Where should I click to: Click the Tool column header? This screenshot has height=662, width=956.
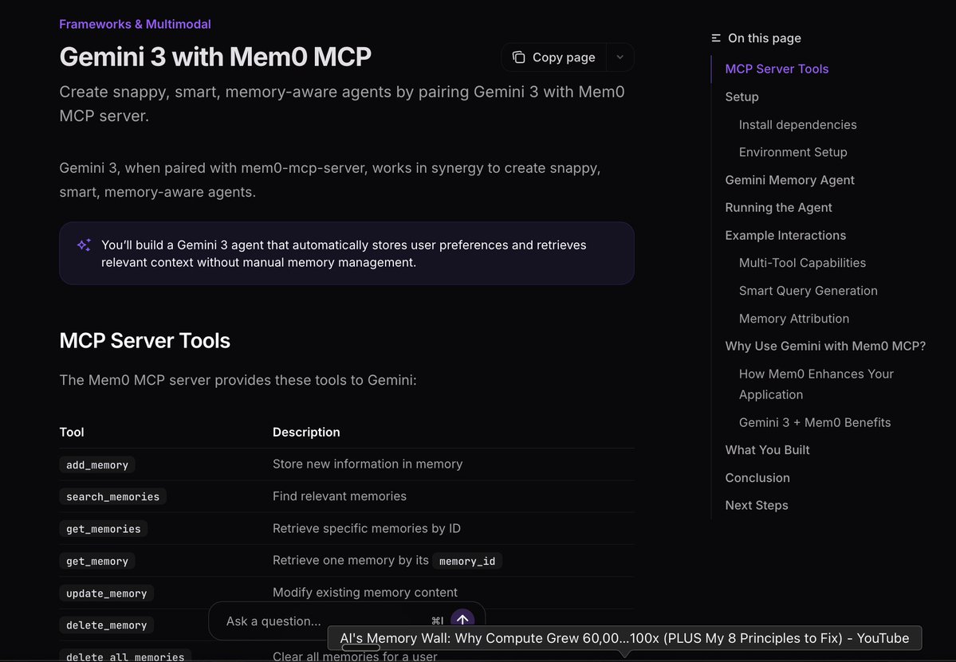[71, 433]
